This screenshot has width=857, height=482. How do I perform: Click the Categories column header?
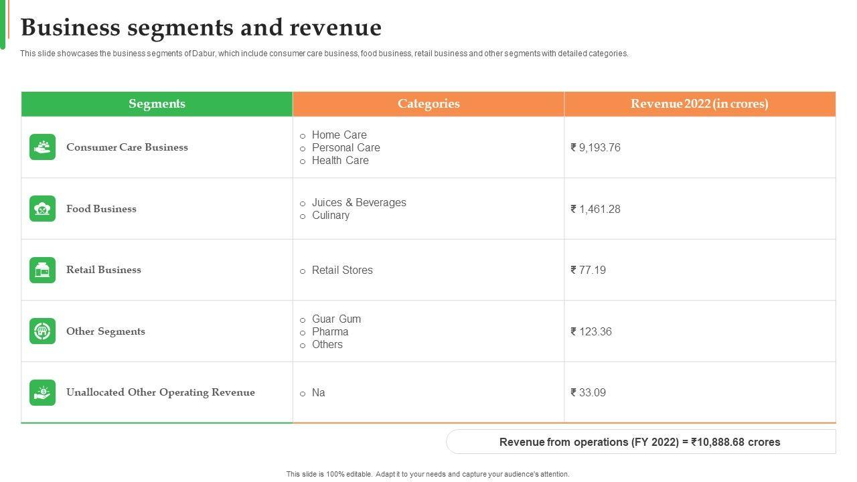[x=428, y=104]
